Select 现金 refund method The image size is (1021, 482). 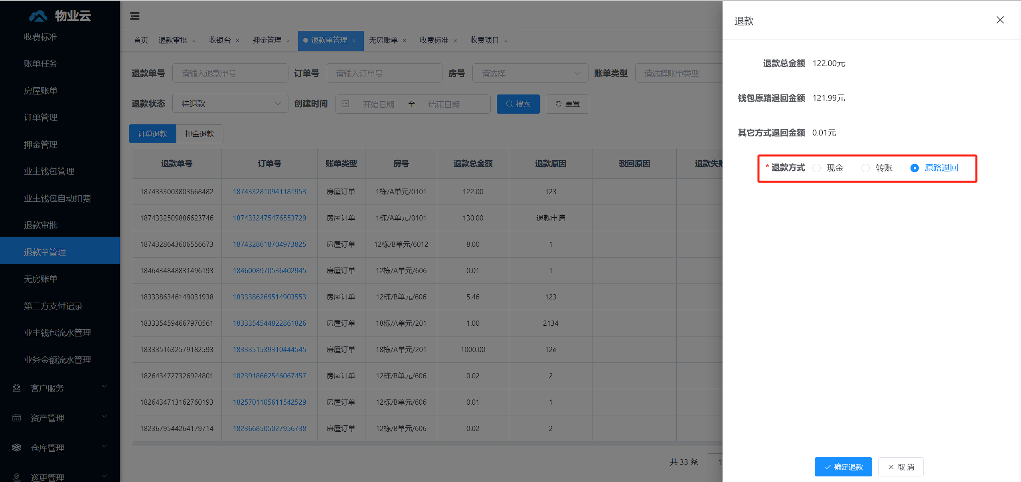click(x=828, y=168)
